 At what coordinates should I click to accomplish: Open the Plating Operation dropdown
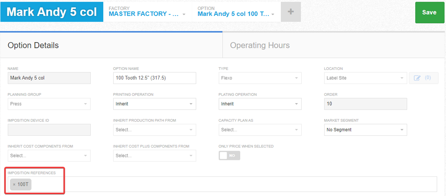260,104
